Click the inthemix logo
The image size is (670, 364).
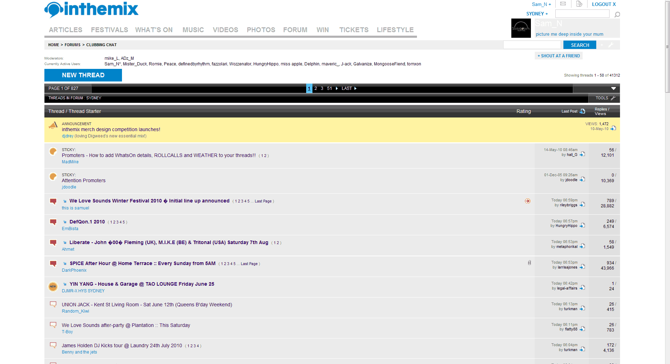[x=91, y=10]
